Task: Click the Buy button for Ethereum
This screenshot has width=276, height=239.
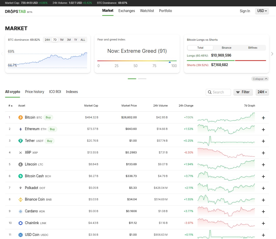Action: tap(52, 129)
